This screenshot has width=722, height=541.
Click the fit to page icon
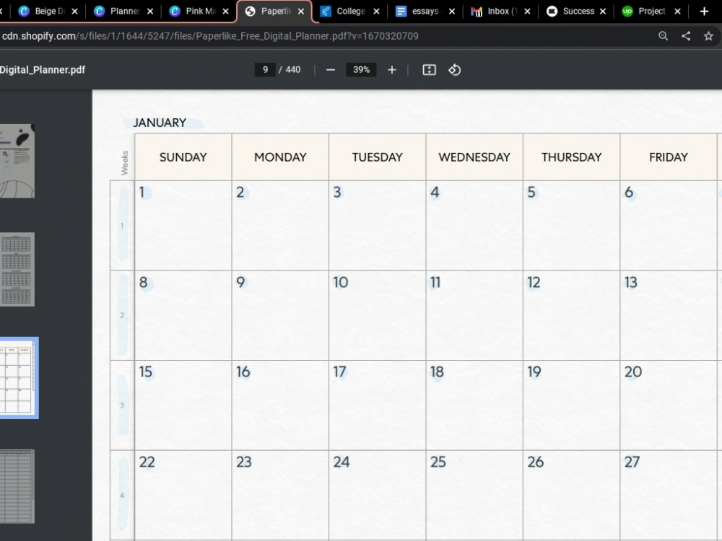click(x=429, y=70)
